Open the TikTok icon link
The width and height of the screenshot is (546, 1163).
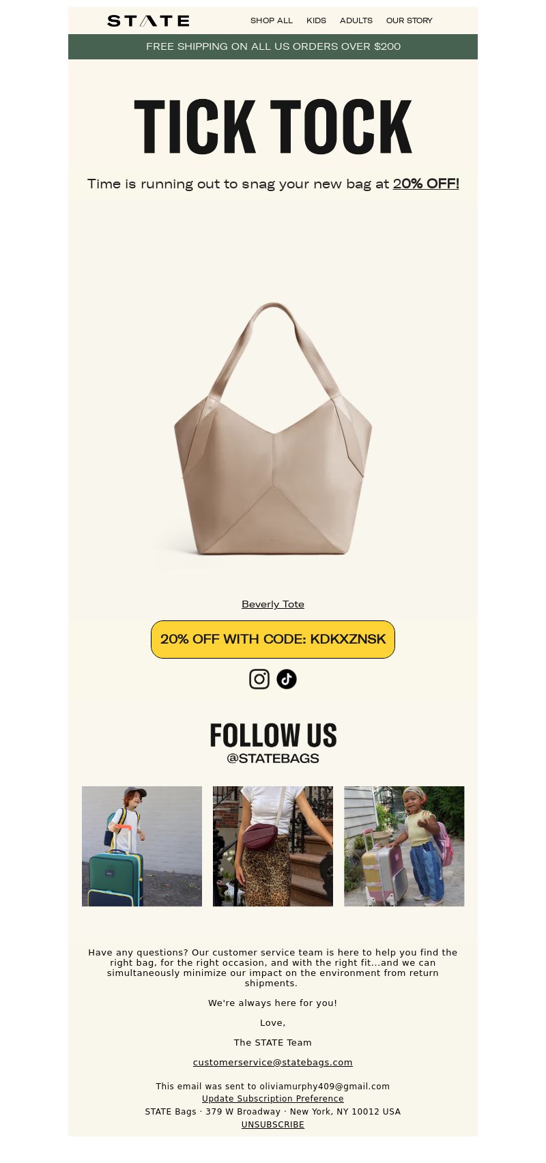[287, 679]
